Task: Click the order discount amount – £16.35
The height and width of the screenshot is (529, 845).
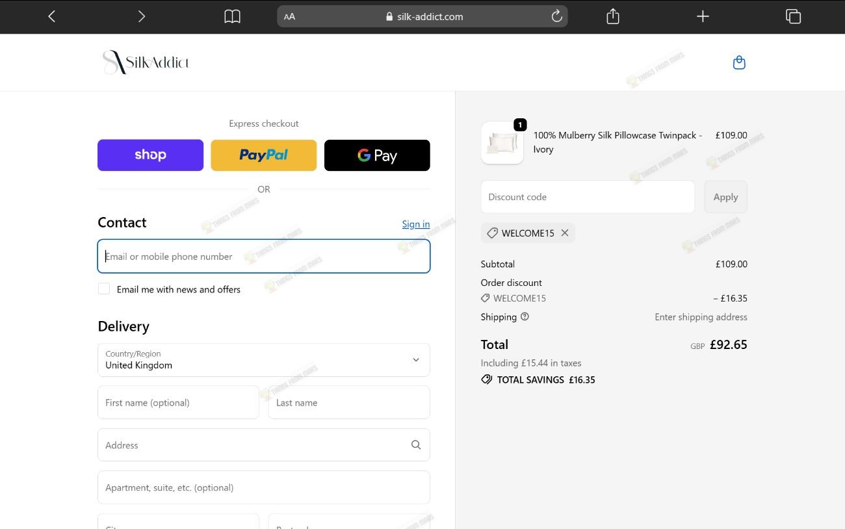Action: (730, 298)
